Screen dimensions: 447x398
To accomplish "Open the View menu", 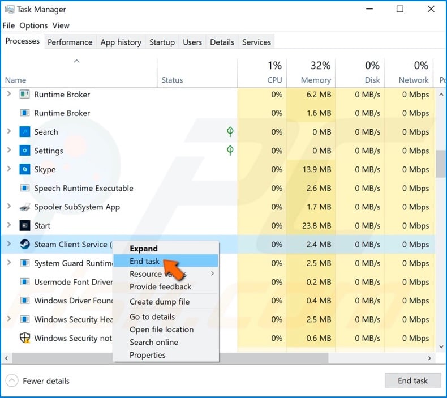I will tap(61, 25).
